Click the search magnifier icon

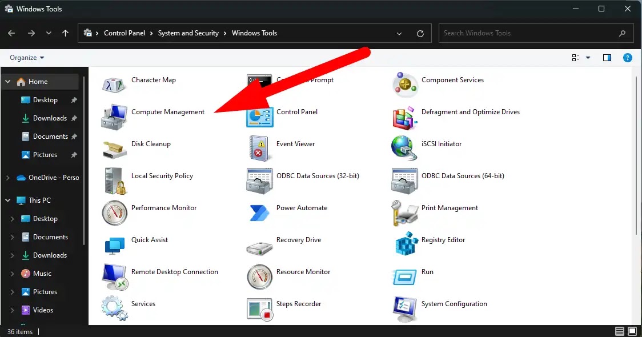[623, 34]
